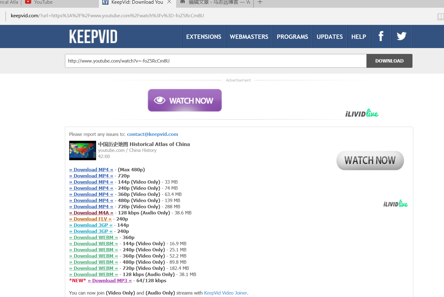444x297 pixels.
Task: Open KeepVid Twitter bird icon
Action: pyautogui.click(x=401, y=36)
